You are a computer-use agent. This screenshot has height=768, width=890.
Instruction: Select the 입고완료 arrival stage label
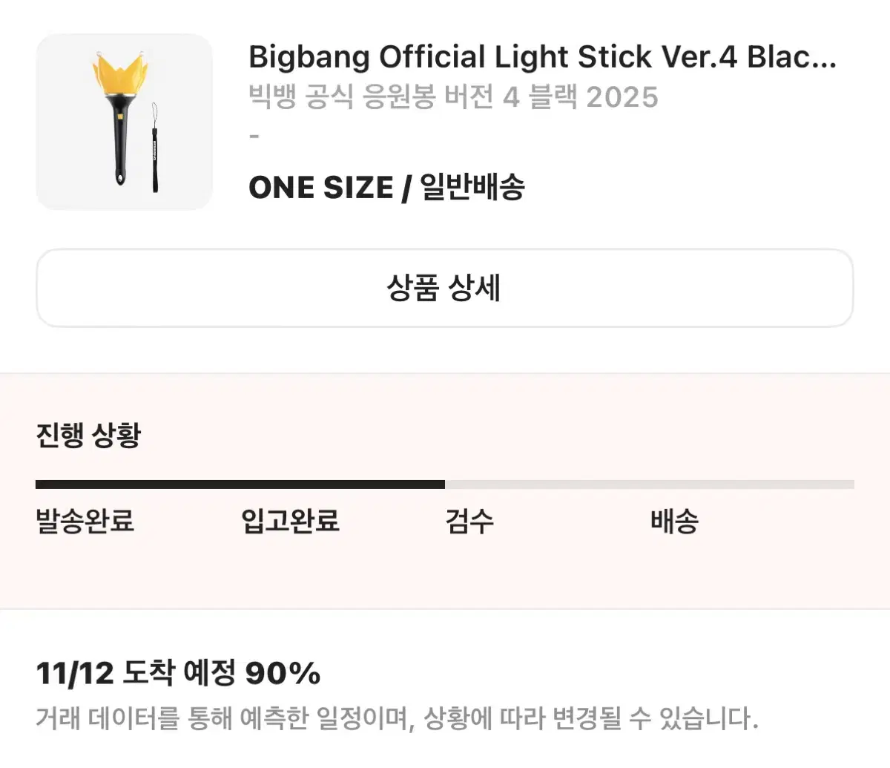pyautogui.click(x=291, y=522)
